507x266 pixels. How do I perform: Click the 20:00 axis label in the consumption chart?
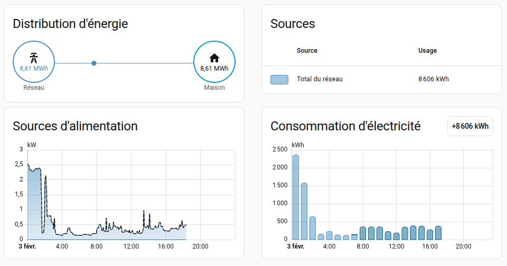(463, 246)
